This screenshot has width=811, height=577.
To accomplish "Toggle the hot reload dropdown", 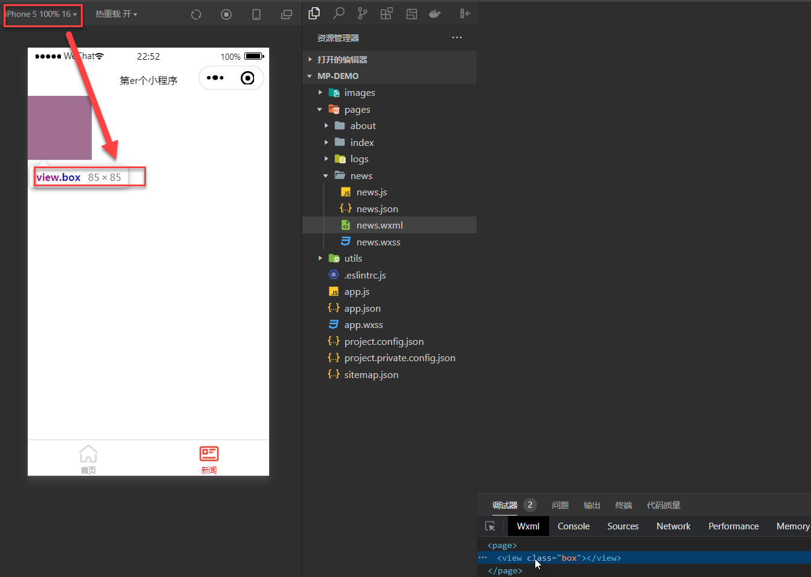I will click(x=116, y=14).
